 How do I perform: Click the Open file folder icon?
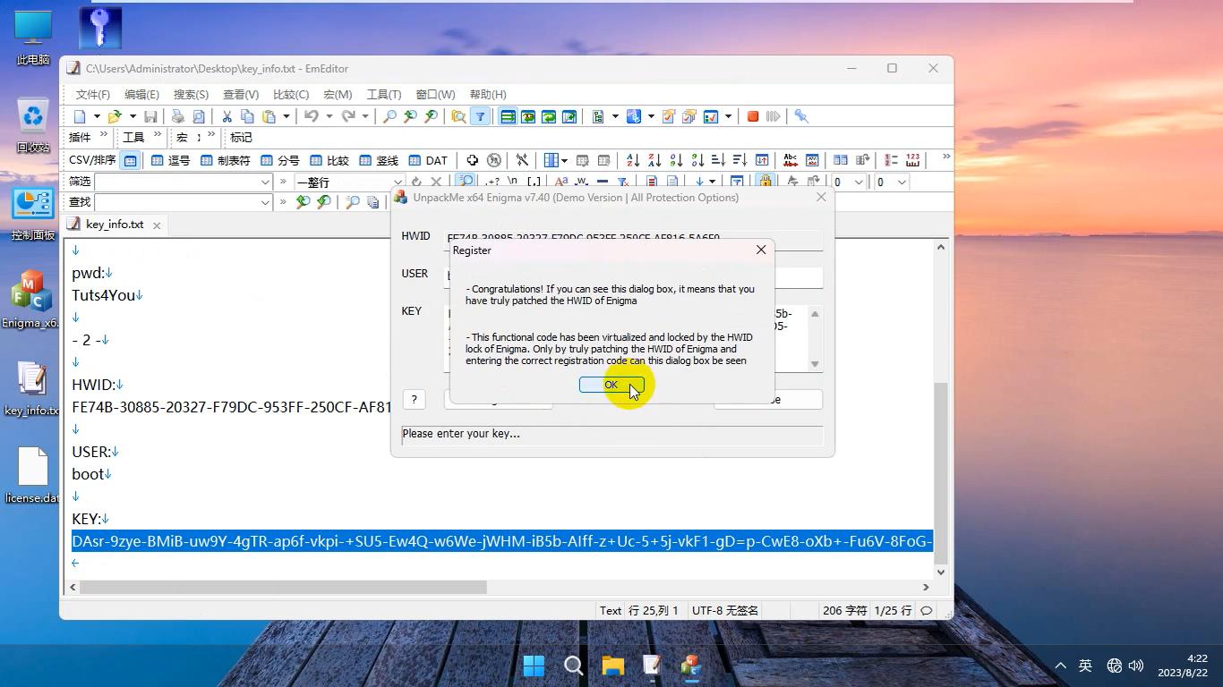(115, 116)
